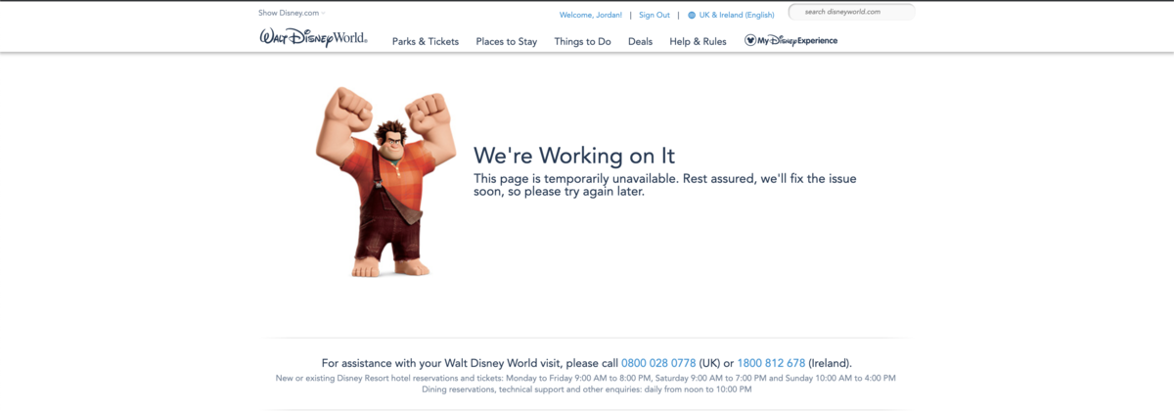1174x411 pixels.
Task: Go to the Deals section
Action: click(640, 41)
